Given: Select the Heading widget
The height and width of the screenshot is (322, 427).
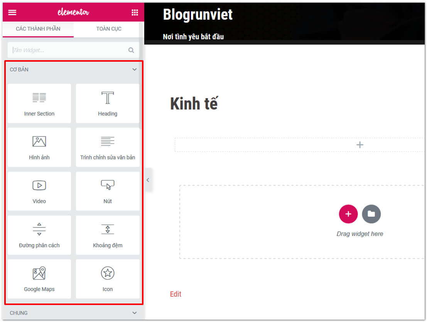Looking at the screenshot, I should point(108,103).
